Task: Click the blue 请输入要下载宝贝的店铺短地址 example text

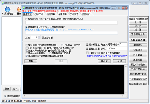Action: (x=59, y=30)
